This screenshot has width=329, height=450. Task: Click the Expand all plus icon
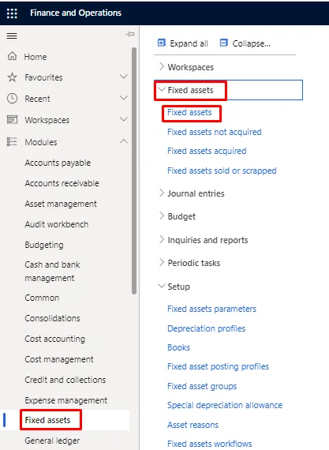click(x=162, y=43)
